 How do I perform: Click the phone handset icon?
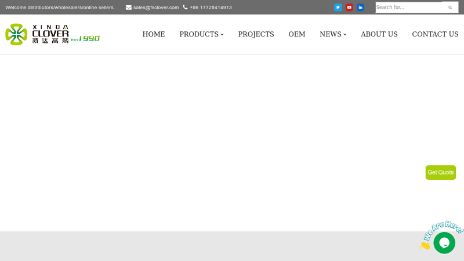[185, 7]
